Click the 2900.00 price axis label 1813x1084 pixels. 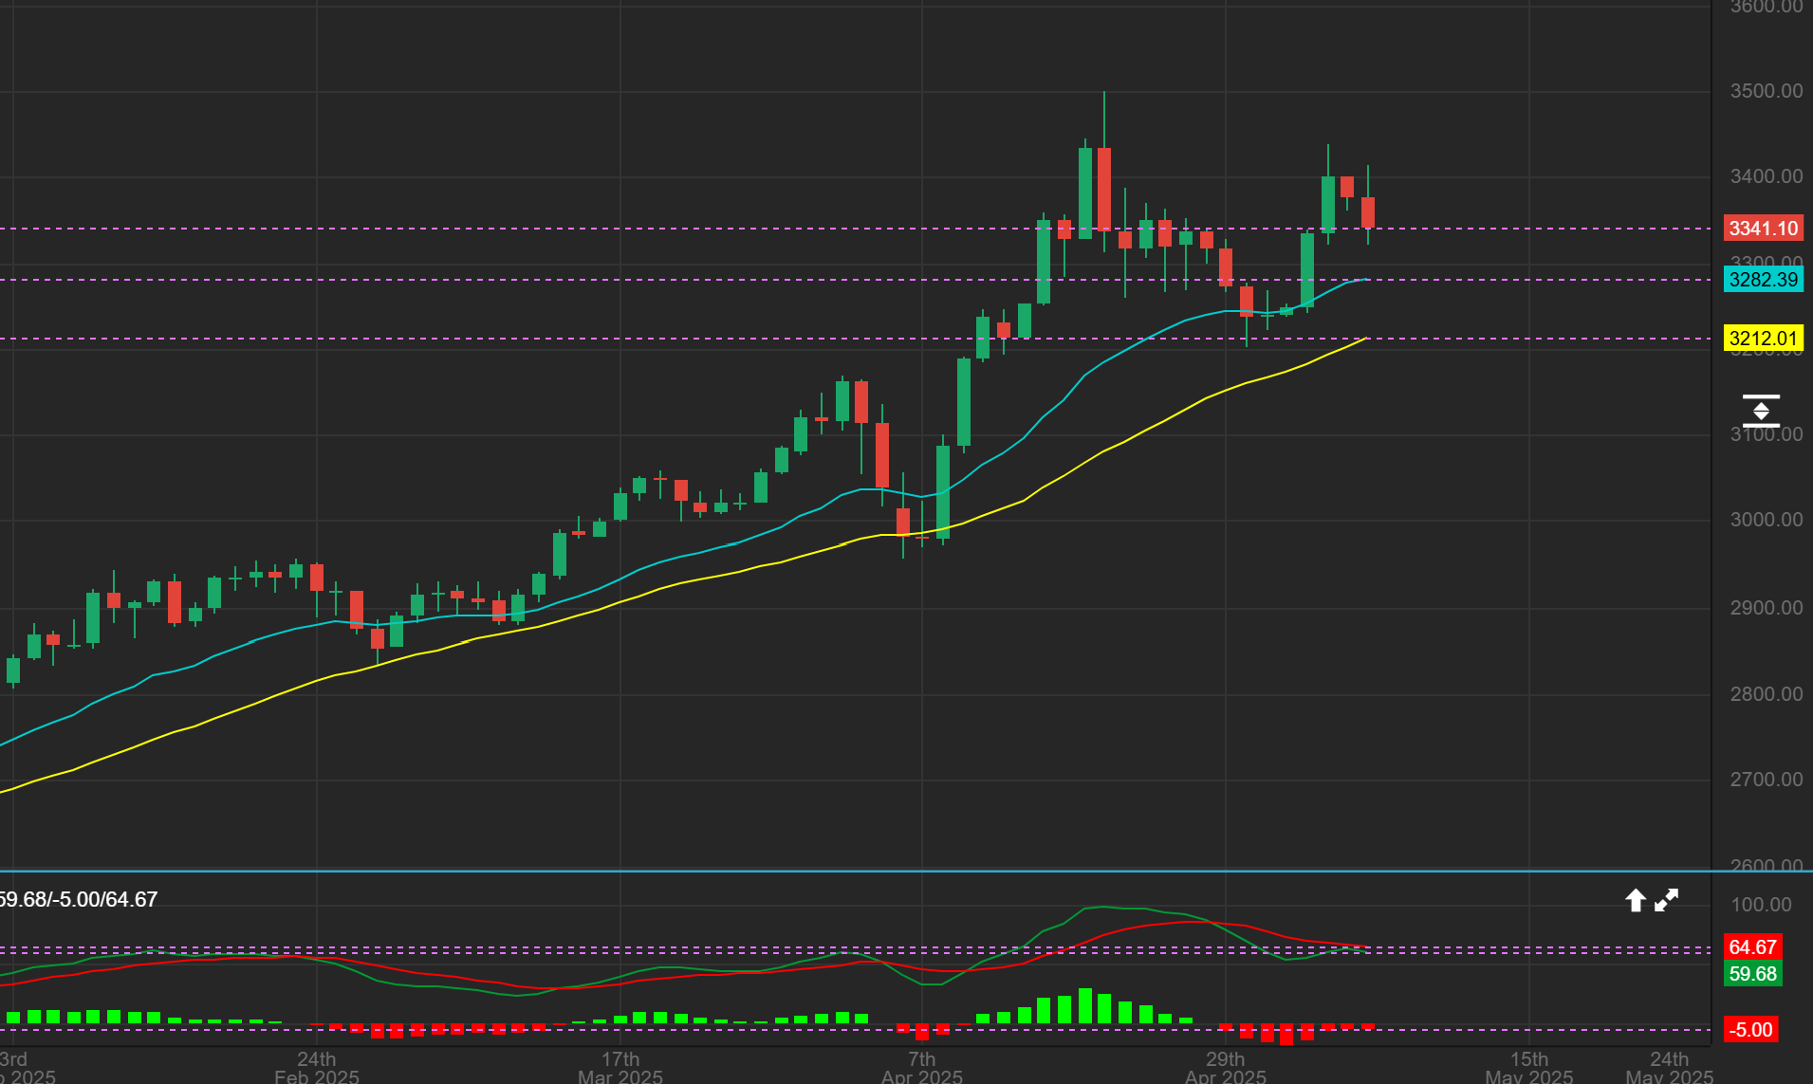pos(1767,608)
